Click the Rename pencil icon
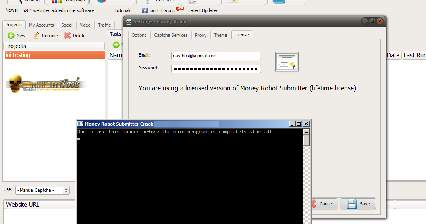Screen dimensions: 426x224 36,36
